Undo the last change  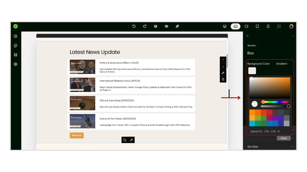coord(134,26)
